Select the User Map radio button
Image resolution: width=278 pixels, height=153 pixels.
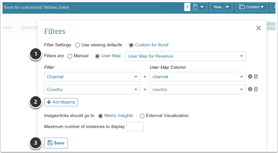tap(97, 56)
